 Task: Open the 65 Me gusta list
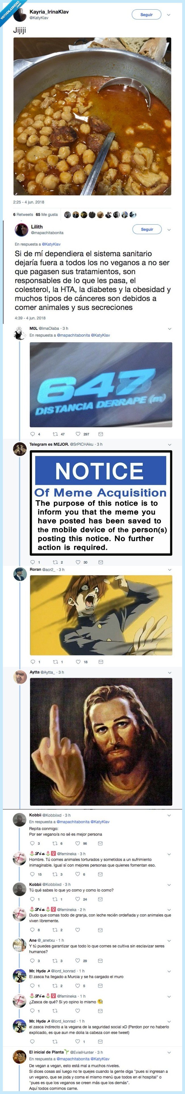pyautogui.click(x=47, y=214)
